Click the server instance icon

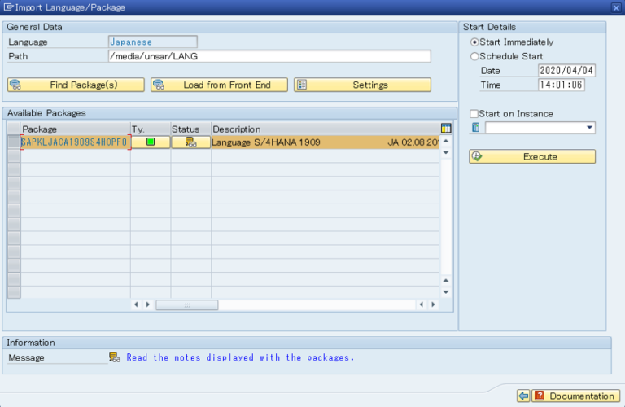476,128
